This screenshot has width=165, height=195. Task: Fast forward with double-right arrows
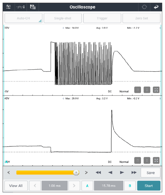tap(134, 172)
